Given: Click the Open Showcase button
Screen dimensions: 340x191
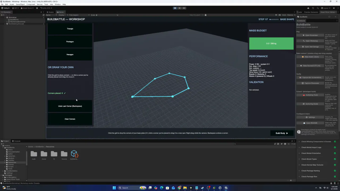Looking at the screenshot, I should [x=311, y=35].
